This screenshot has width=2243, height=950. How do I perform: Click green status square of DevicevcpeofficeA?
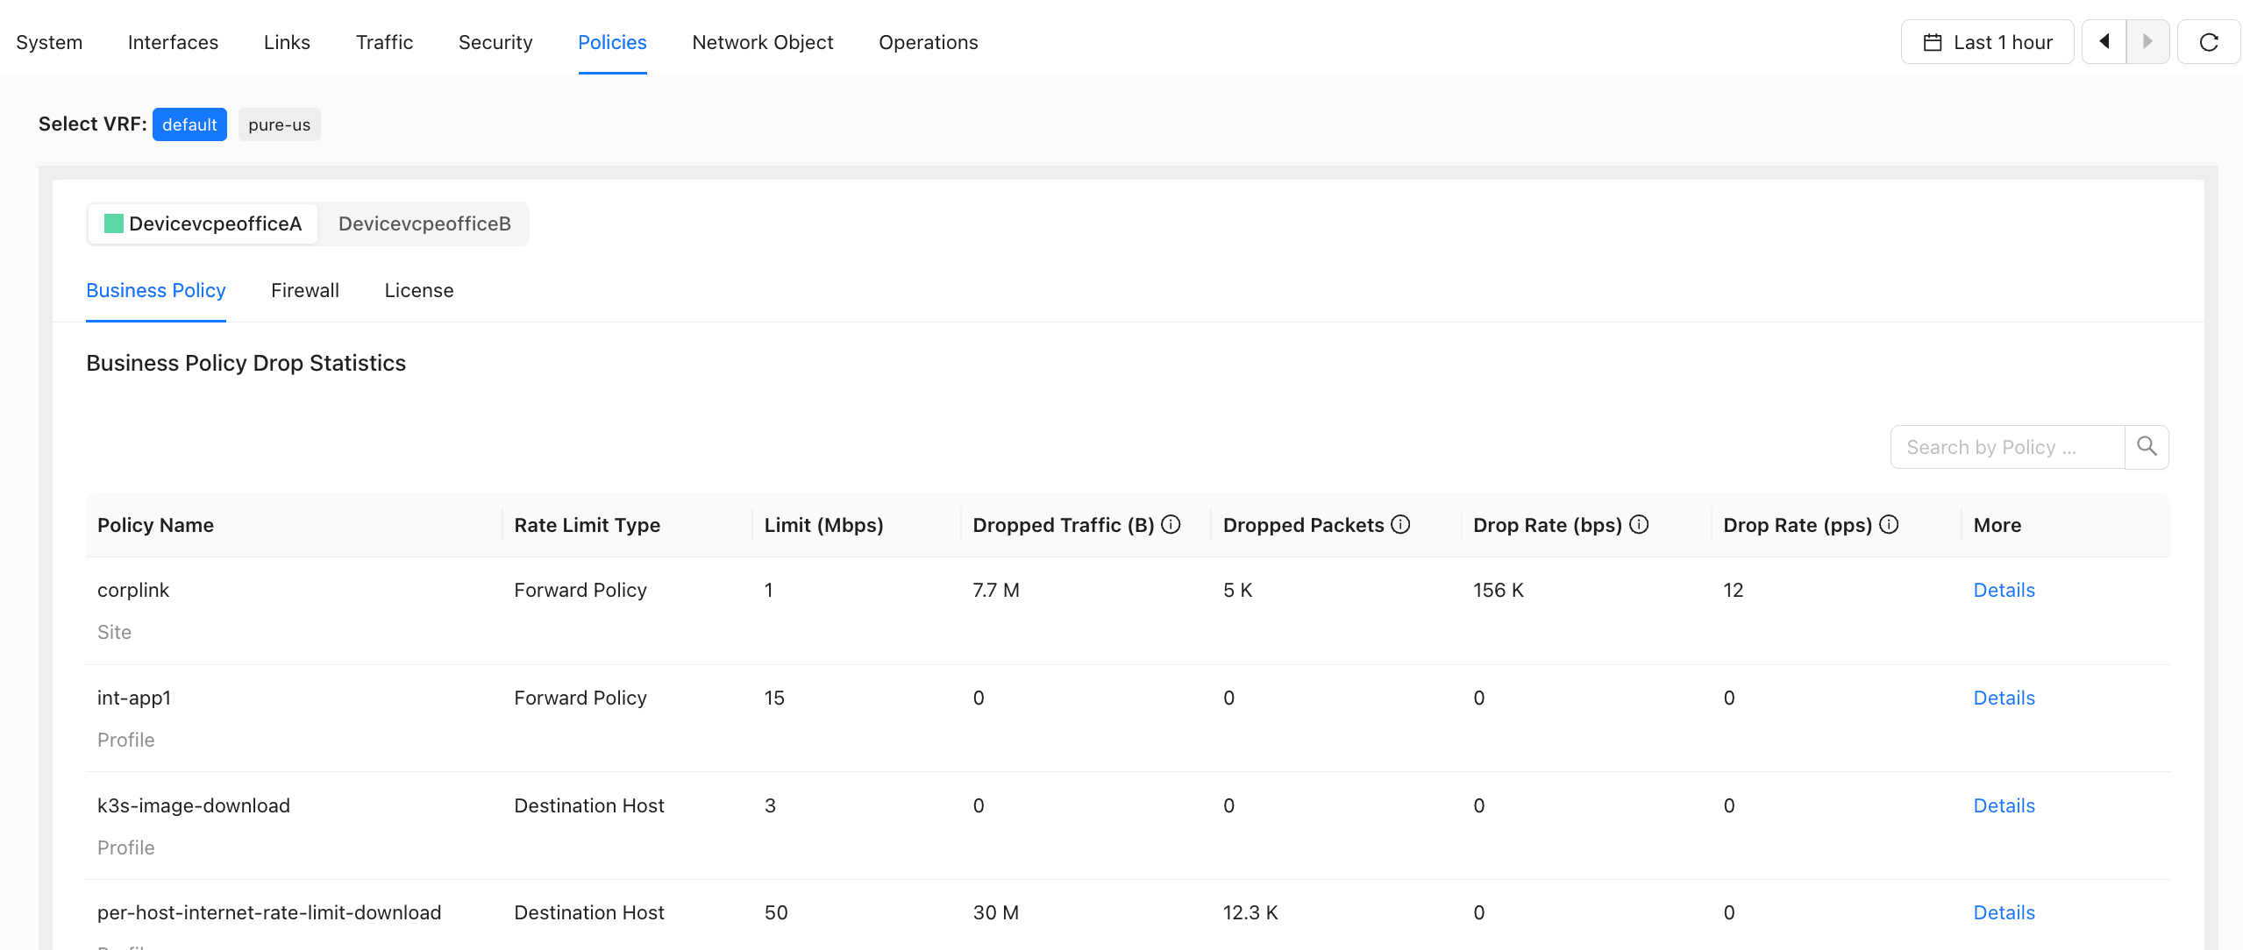coord(114,223)
